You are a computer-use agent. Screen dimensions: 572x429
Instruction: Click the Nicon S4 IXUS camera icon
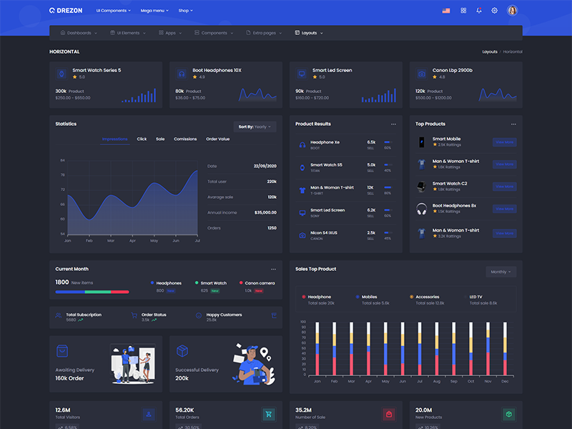[302, 235]
